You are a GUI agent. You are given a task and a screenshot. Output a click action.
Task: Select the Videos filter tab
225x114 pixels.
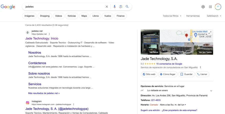[58, 16]
